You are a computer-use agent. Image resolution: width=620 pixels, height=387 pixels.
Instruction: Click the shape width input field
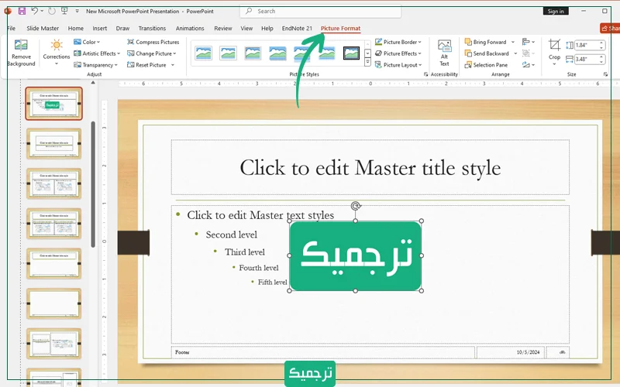click(x=586, y=60)
